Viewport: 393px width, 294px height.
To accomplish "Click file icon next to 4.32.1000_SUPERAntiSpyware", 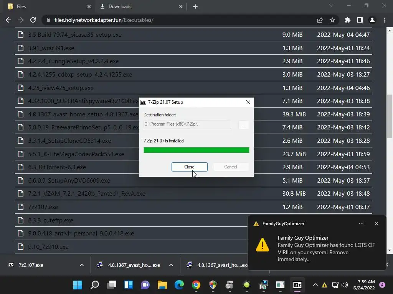I will point(21,101).
